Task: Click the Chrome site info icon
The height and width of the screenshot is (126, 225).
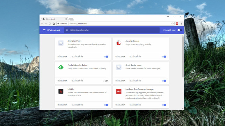Action: [x=58, y=24]
